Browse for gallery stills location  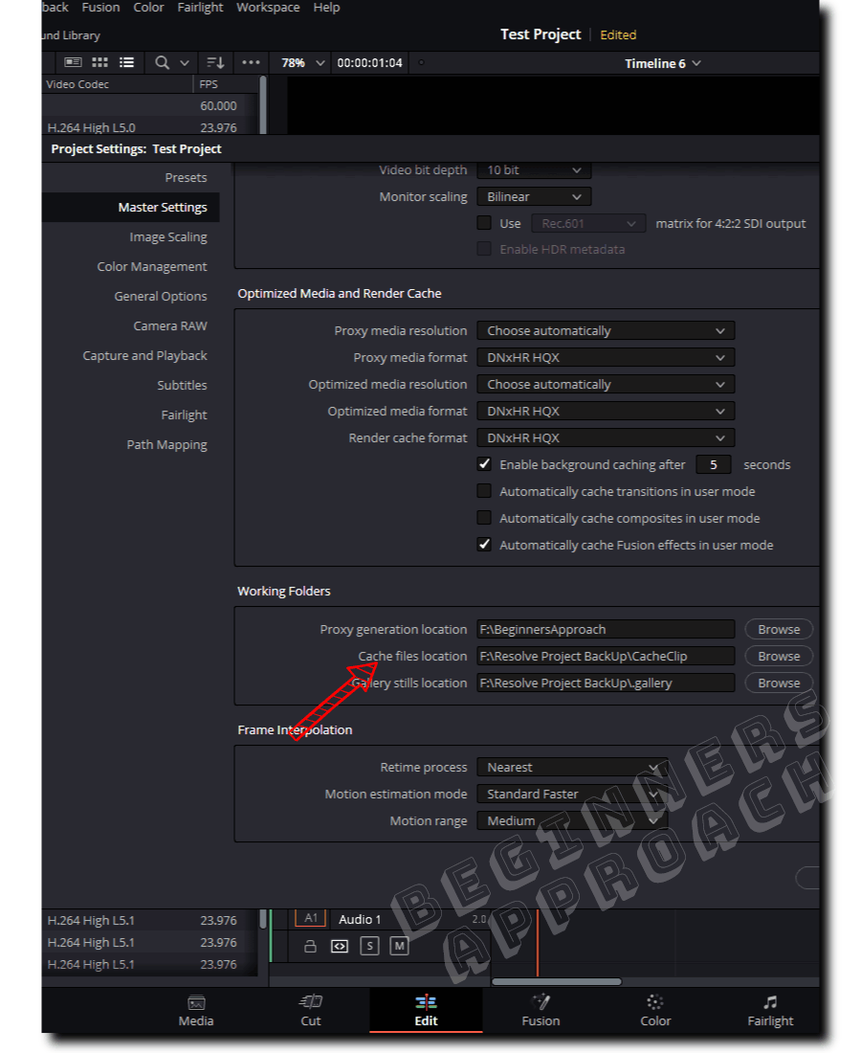(779, 683)
